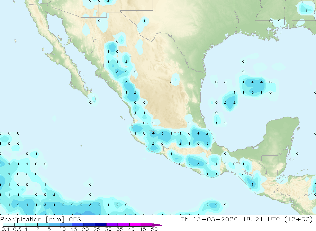The height and width of the screenshot is (231, 316).
Task: Pick the 25–30 mm dark navy swatch
Action: click(x=100, y=225)
